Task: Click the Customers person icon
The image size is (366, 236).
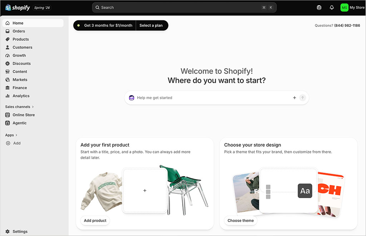Action: [8, 48]
